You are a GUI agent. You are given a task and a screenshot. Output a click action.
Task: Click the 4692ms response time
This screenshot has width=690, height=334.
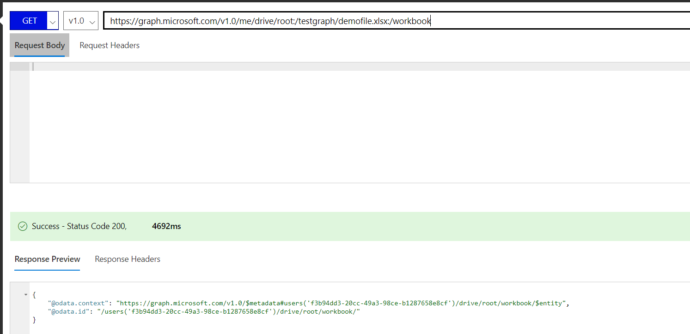pos(166,226)
